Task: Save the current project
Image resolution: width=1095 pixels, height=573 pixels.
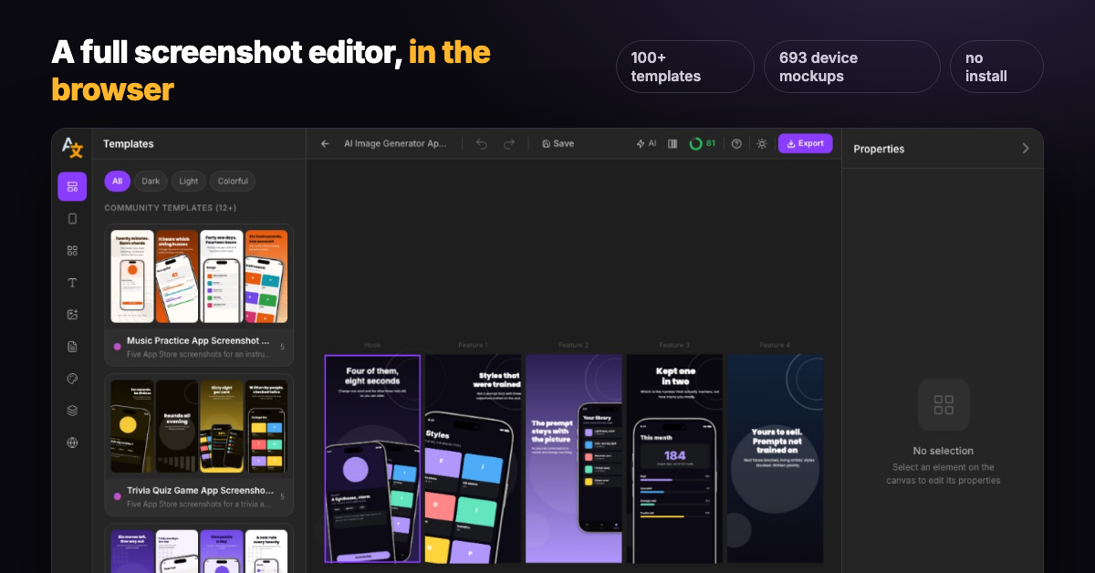Action: 558,144
